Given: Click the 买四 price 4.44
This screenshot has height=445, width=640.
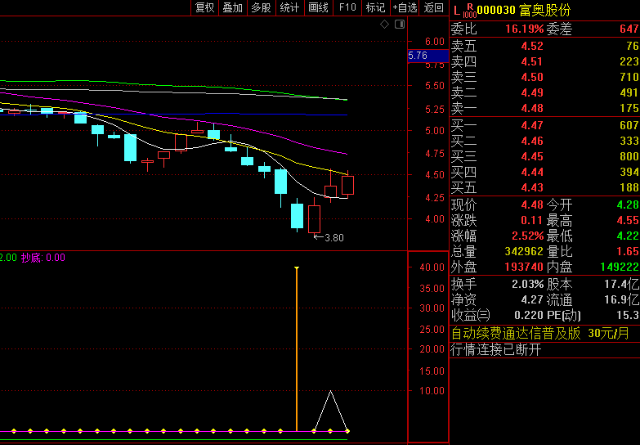Looking at the screenshot, I should coord(532,172).
